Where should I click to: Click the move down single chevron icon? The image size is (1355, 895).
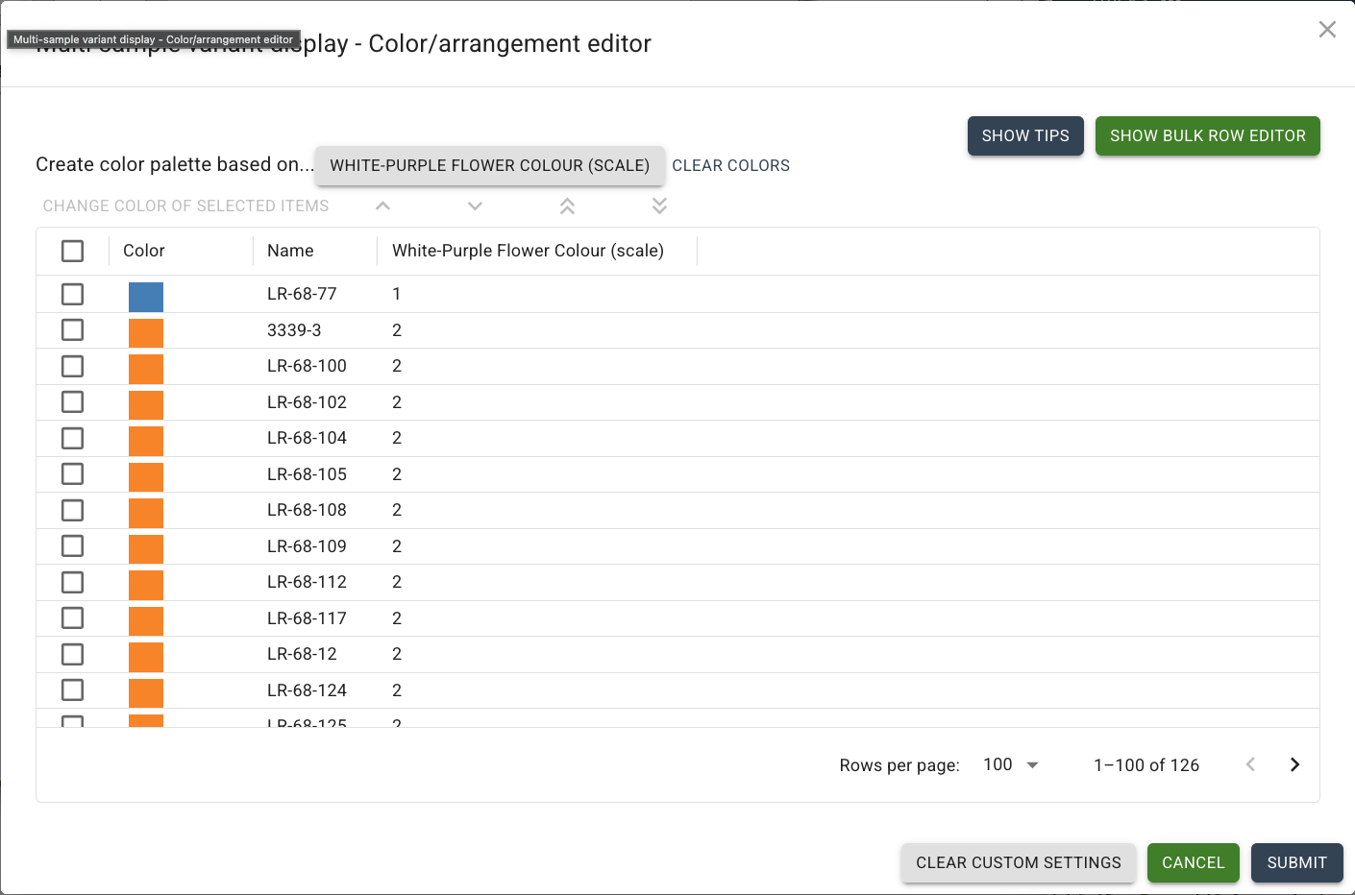(475, 206)
